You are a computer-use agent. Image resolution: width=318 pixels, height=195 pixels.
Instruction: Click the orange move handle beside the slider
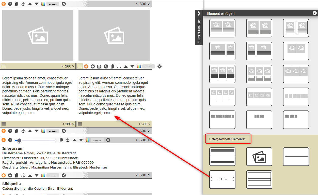coord(4,140)
